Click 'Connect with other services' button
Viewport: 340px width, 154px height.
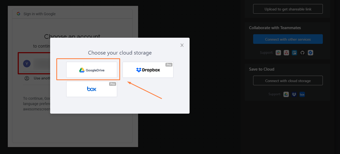click(288, 39)
